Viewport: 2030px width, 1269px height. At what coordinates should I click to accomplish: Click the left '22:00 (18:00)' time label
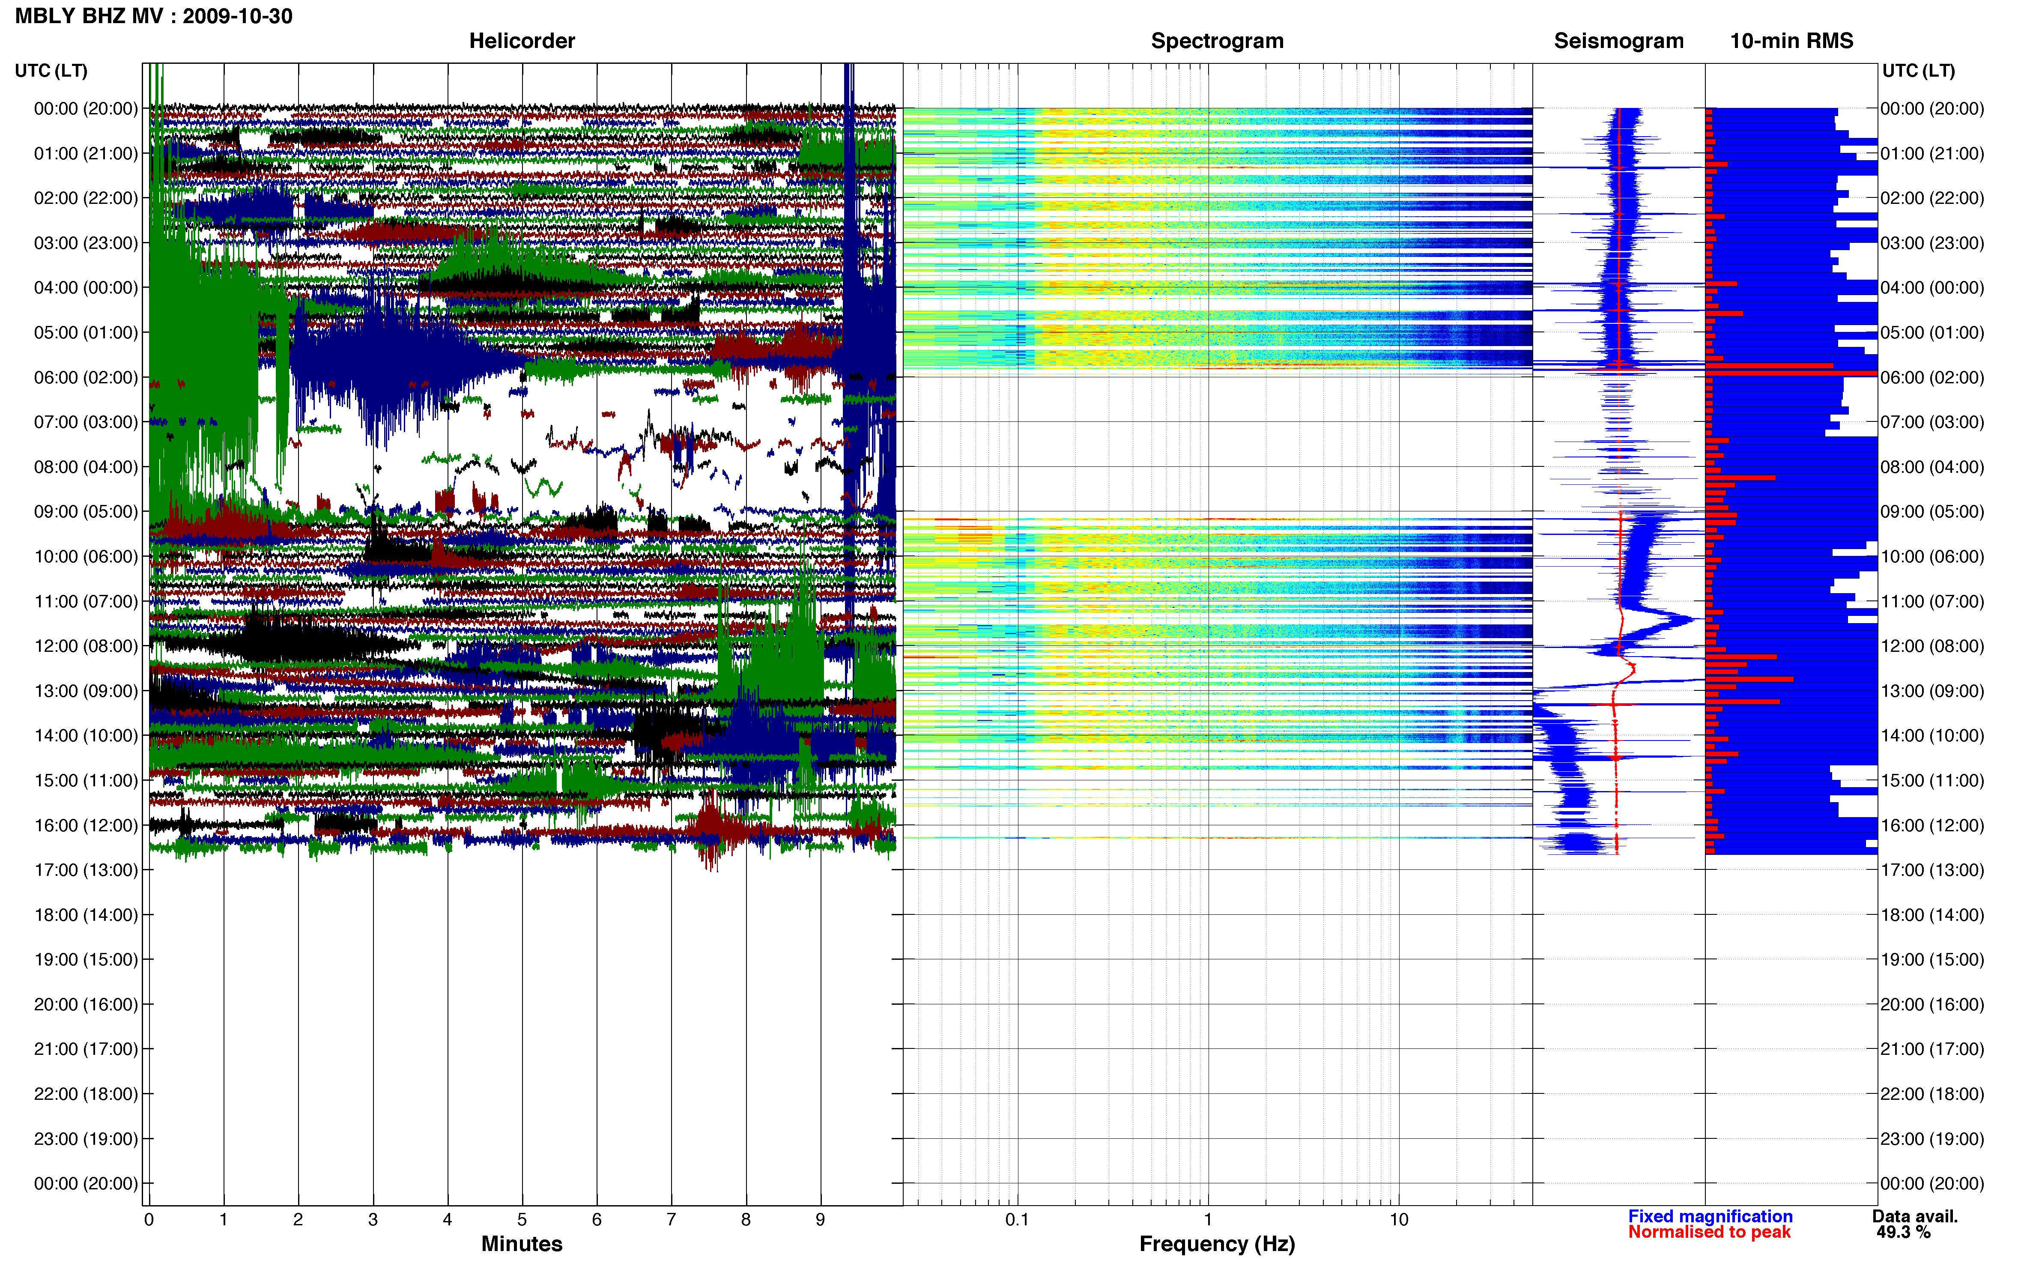click(x=86, y=1094)
